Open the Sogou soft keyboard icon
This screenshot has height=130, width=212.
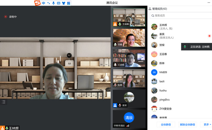tap(58, 3)
